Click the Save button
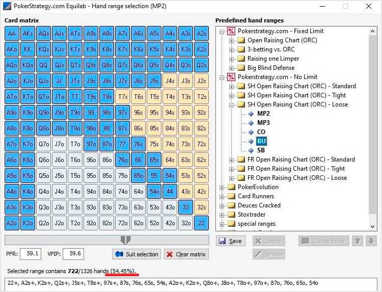This screenshot has height=292, width=382. pyautogui.click(x=230, y=241)
